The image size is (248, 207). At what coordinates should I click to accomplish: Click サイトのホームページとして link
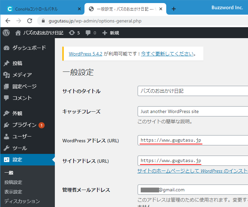tap(192, 171)
